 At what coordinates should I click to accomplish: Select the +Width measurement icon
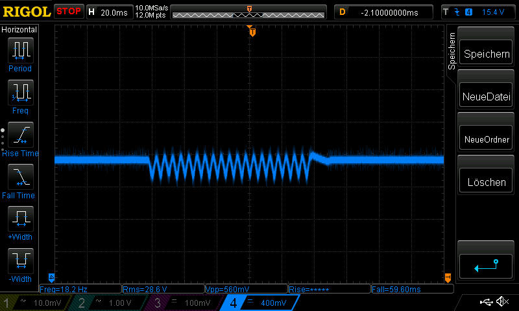pyautogui.click(x=21, y=218)
